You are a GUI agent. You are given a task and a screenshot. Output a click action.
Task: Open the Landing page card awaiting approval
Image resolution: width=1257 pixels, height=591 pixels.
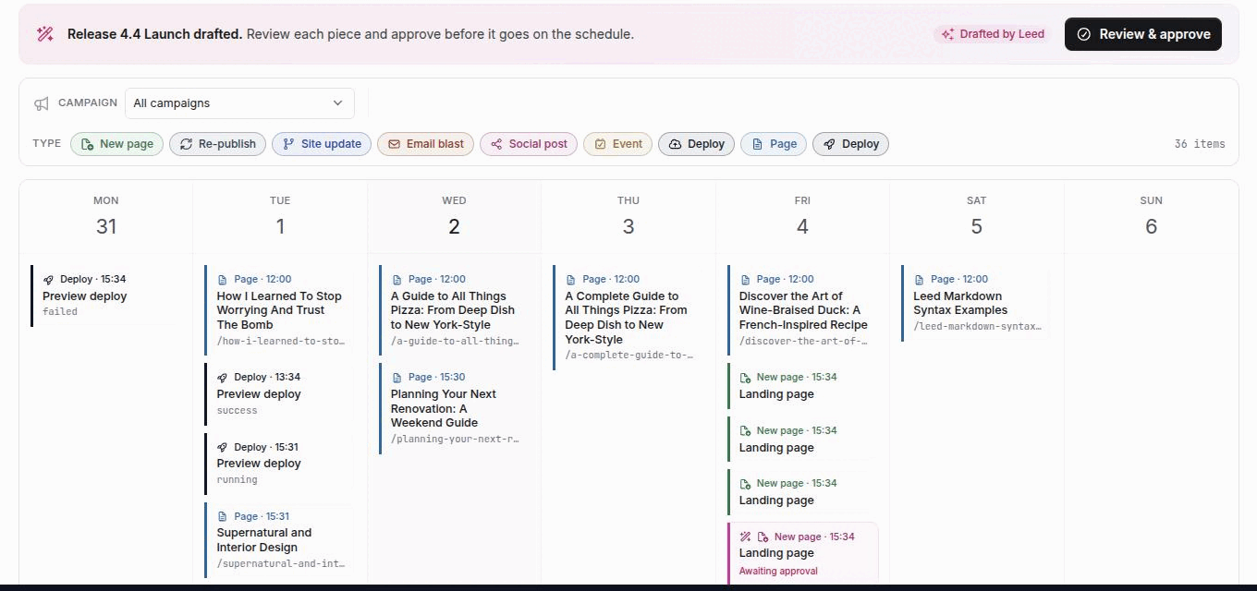coord(802,555)
